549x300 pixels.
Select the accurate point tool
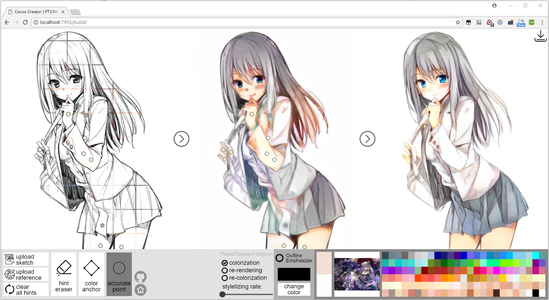(119, 274)
